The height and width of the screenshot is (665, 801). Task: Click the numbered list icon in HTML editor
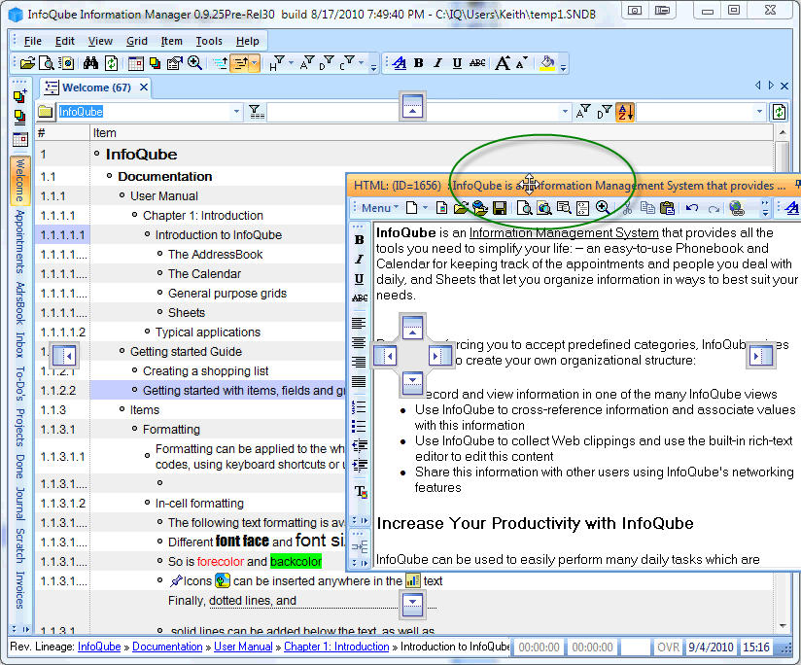pos(359,406)
